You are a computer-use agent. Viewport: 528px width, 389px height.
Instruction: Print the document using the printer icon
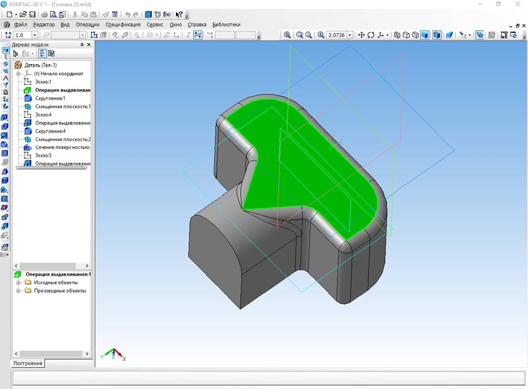click(44, 15)
